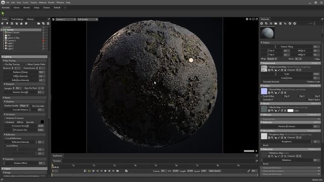The width and height of the screenshot is (324, 182).
Task: Select Sky in scene tree
Action: [9, 35]
